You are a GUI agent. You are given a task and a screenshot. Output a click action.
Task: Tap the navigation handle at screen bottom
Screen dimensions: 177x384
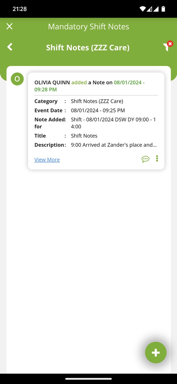(x=88, y=379)
